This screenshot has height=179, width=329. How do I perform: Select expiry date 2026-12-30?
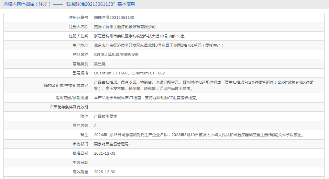(x=105, y=172)
